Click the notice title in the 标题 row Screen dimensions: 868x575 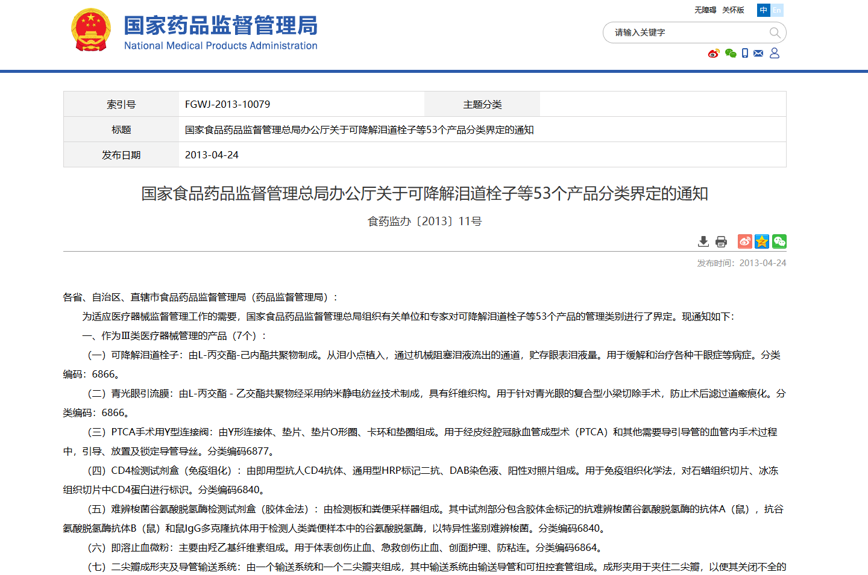coord(359,129)
